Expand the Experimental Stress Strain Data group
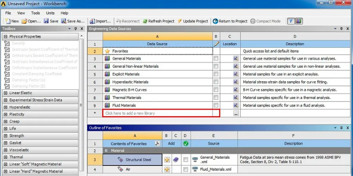Image resolution: width=353 pixels, height=176 pixels. click(6, 100)
